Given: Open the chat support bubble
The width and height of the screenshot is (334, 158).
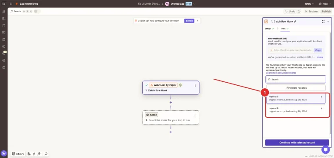Looking at the screenshot, I should 325,149.
